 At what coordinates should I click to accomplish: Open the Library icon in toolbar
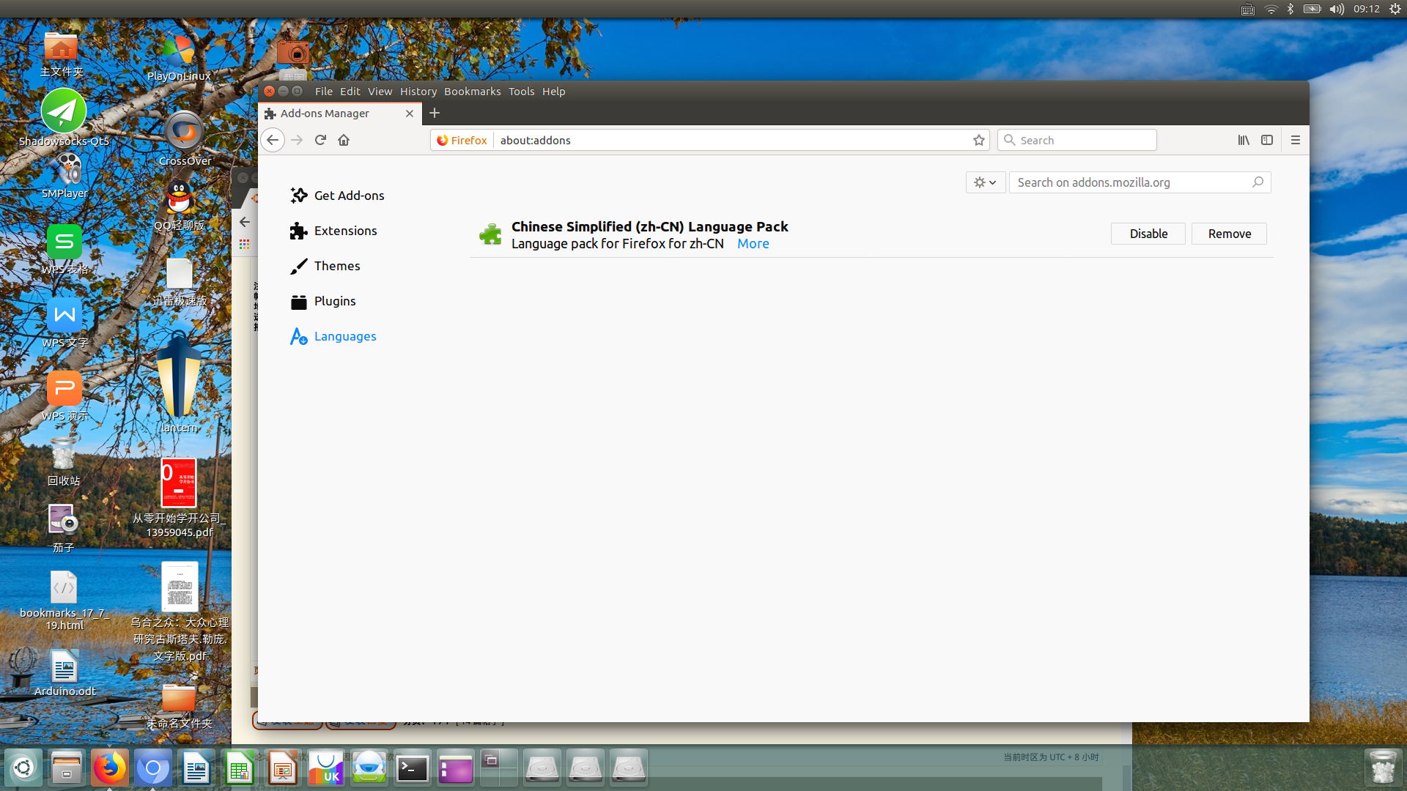click(1244, 140)
